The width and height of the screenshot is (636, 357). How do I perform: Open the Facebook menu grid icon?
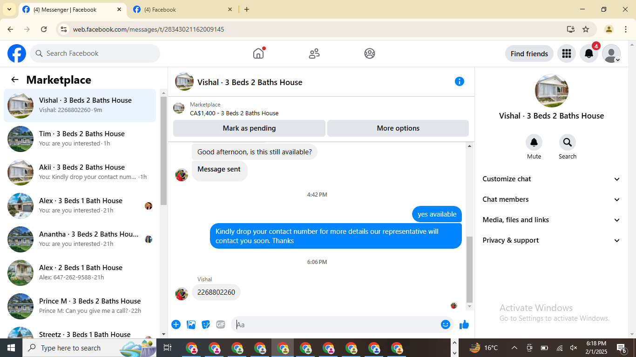[x=567, y=53]
